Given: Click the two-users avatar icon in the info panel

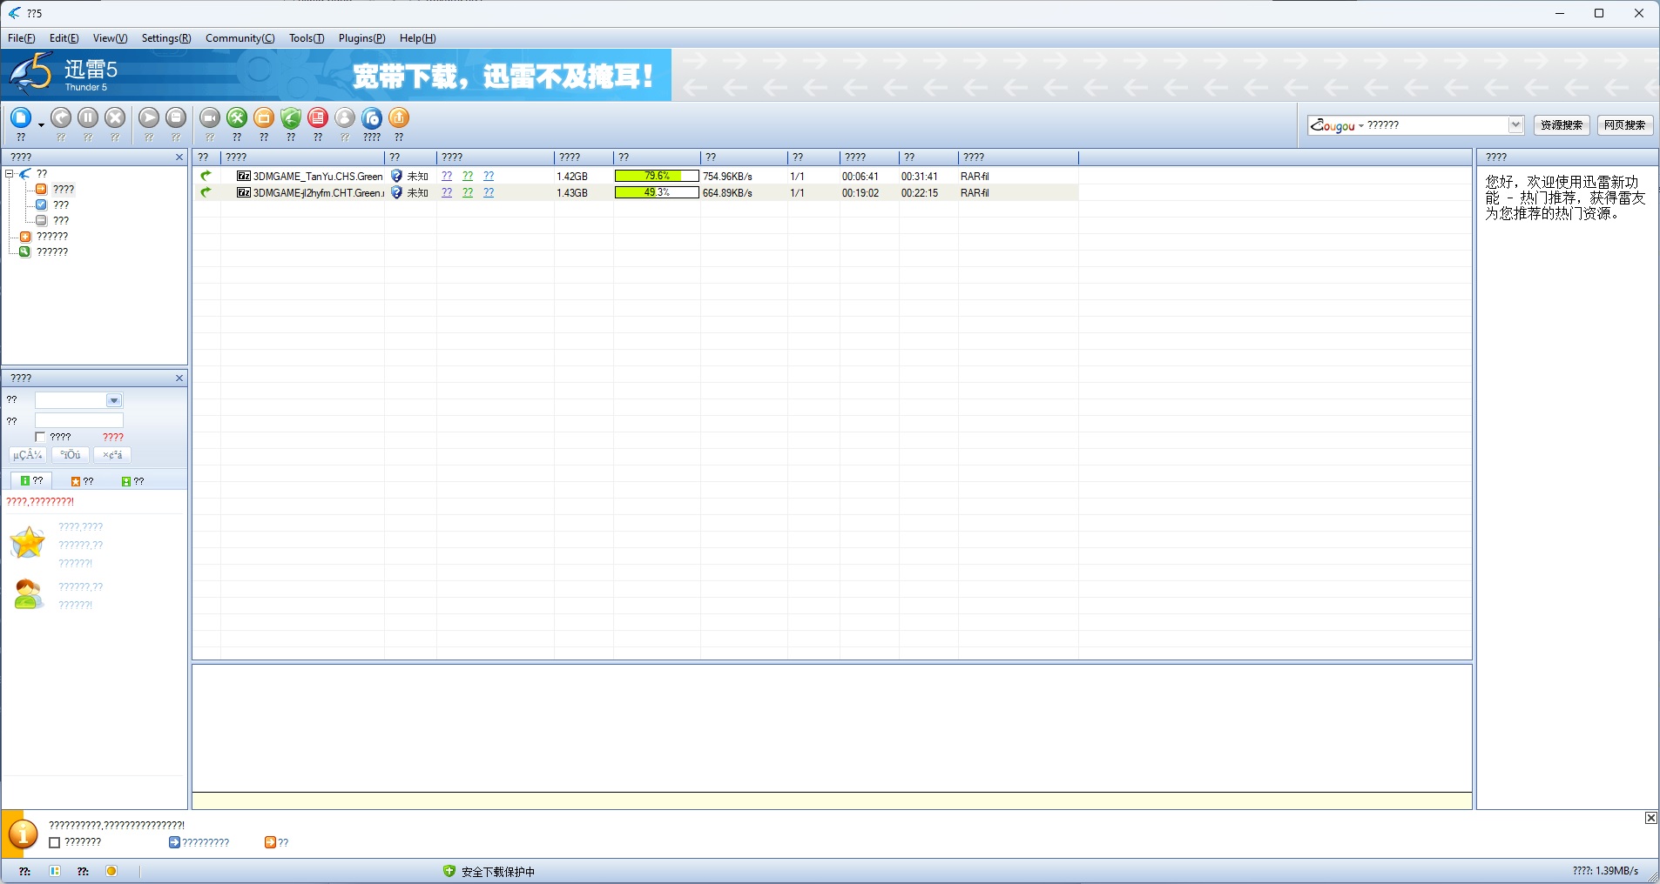Looking at the screenshot, I should point(28,594).
